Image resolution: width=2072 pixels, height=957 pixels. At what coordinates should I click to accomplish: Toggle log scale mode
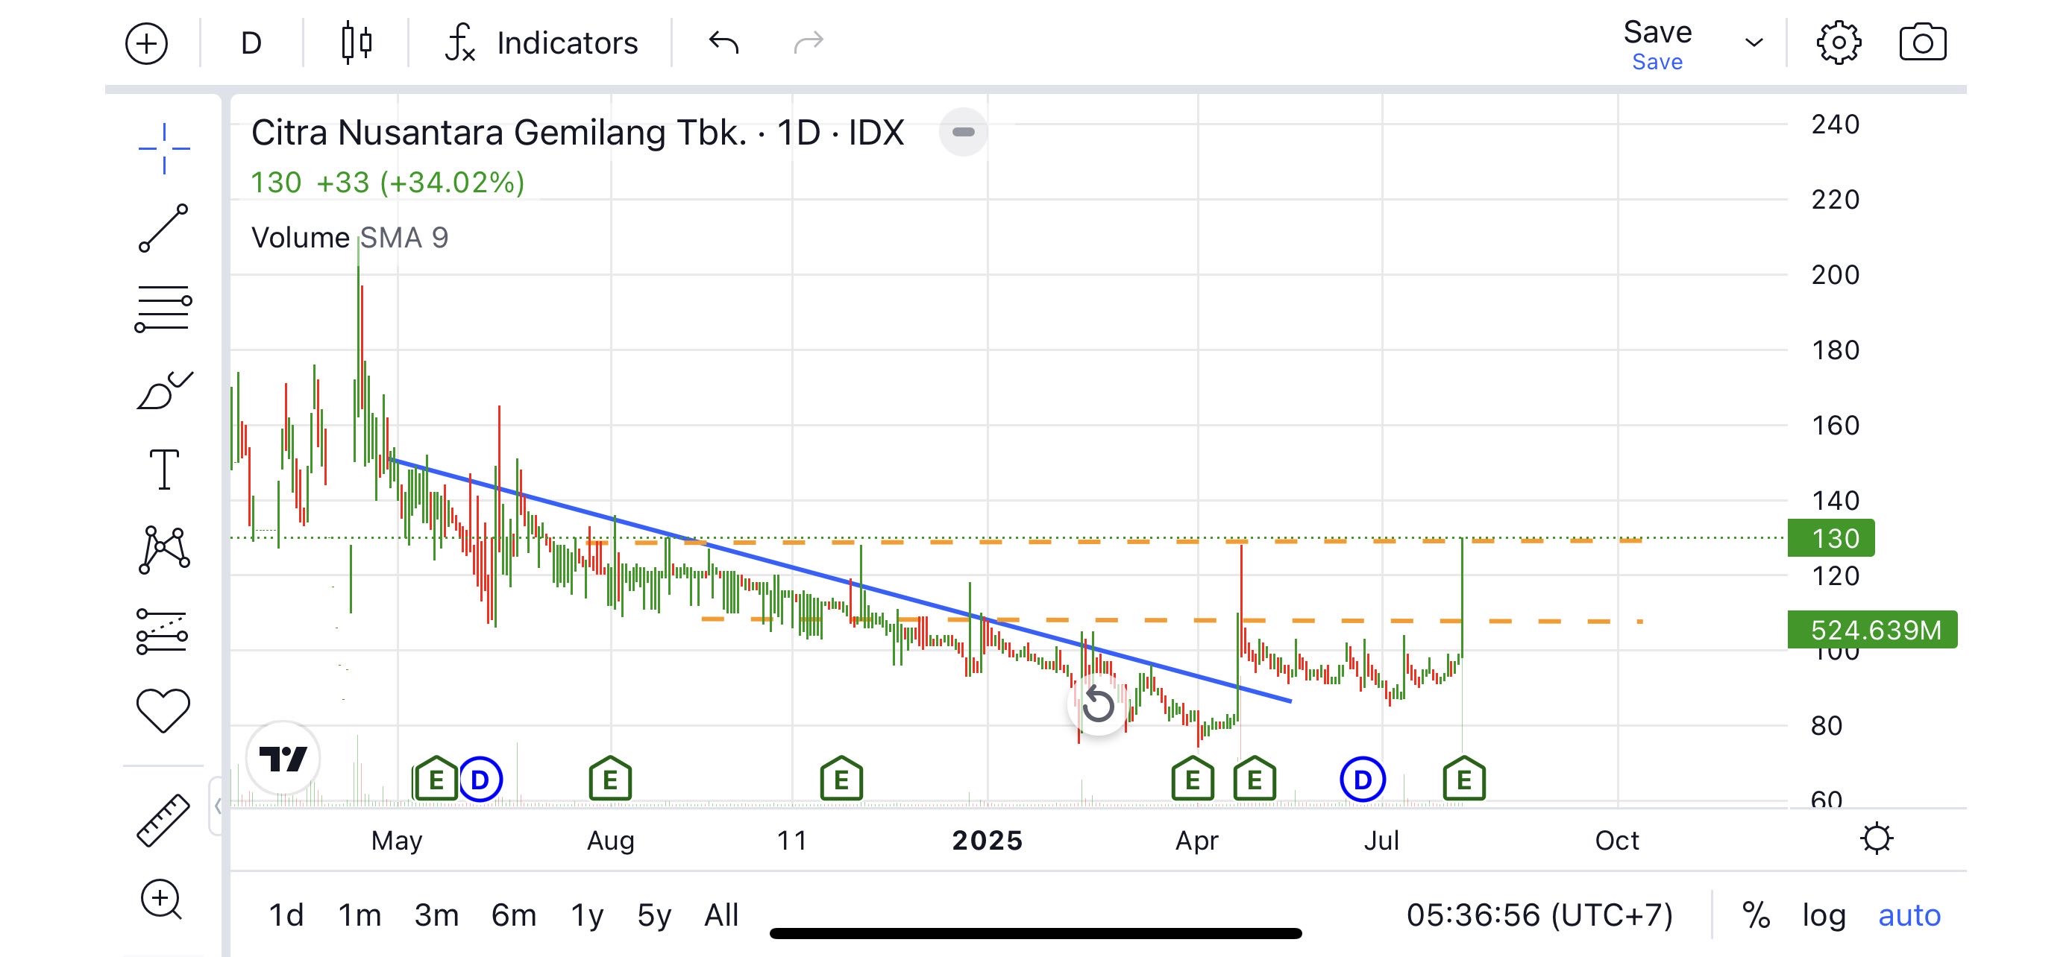click(1824, 915)
